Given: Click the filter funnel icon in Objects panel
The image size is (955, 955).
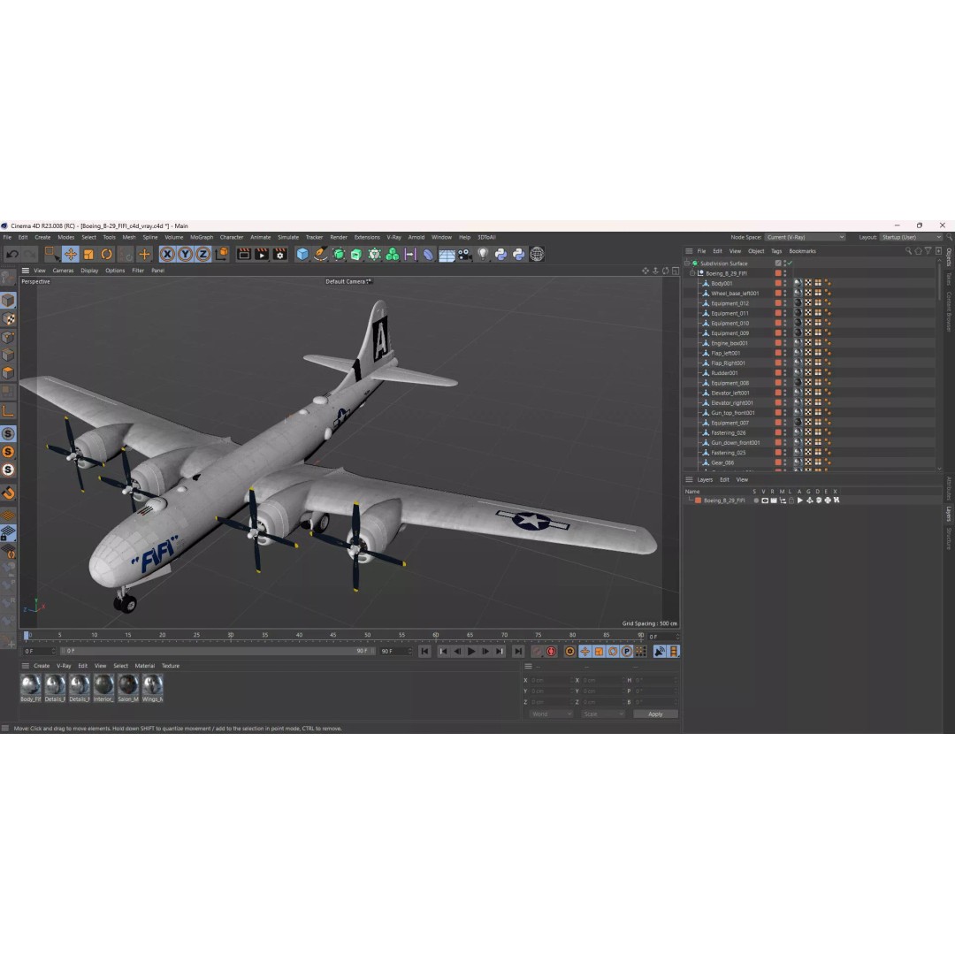Looking at the screenshot, I should (928, 251).
